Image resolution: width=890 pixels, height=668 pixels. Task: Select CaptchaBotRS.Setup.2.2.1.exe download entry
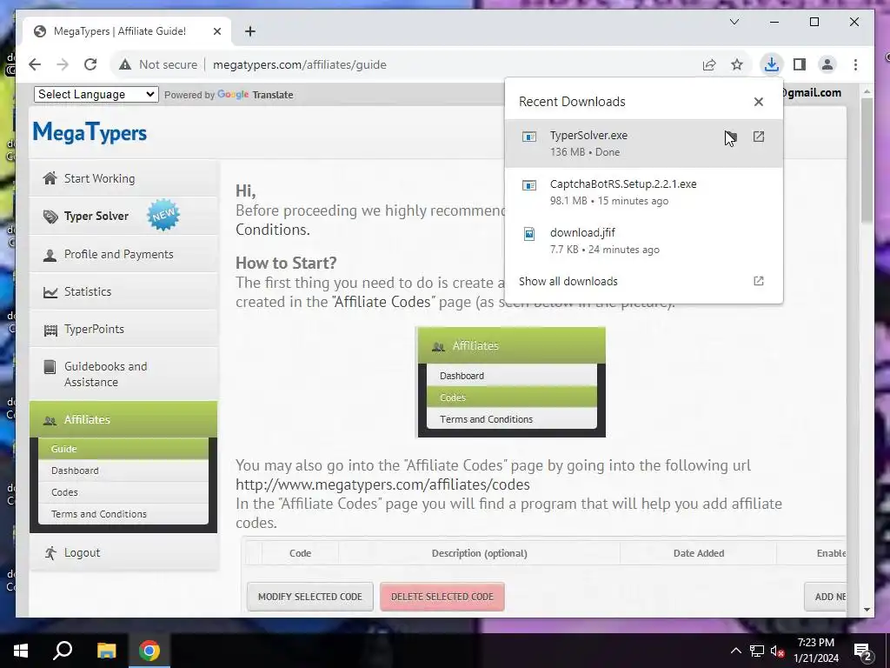(x=644, y=192)
